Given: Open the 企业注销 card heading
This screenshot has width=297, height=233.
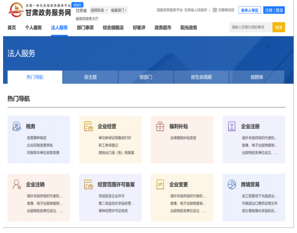Looking at the screenshot, I should tap(35, 184).
